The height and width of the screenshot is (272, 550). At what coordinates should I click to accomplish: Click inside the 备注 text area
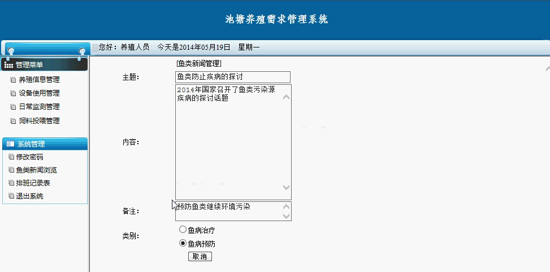coord(233,211)
